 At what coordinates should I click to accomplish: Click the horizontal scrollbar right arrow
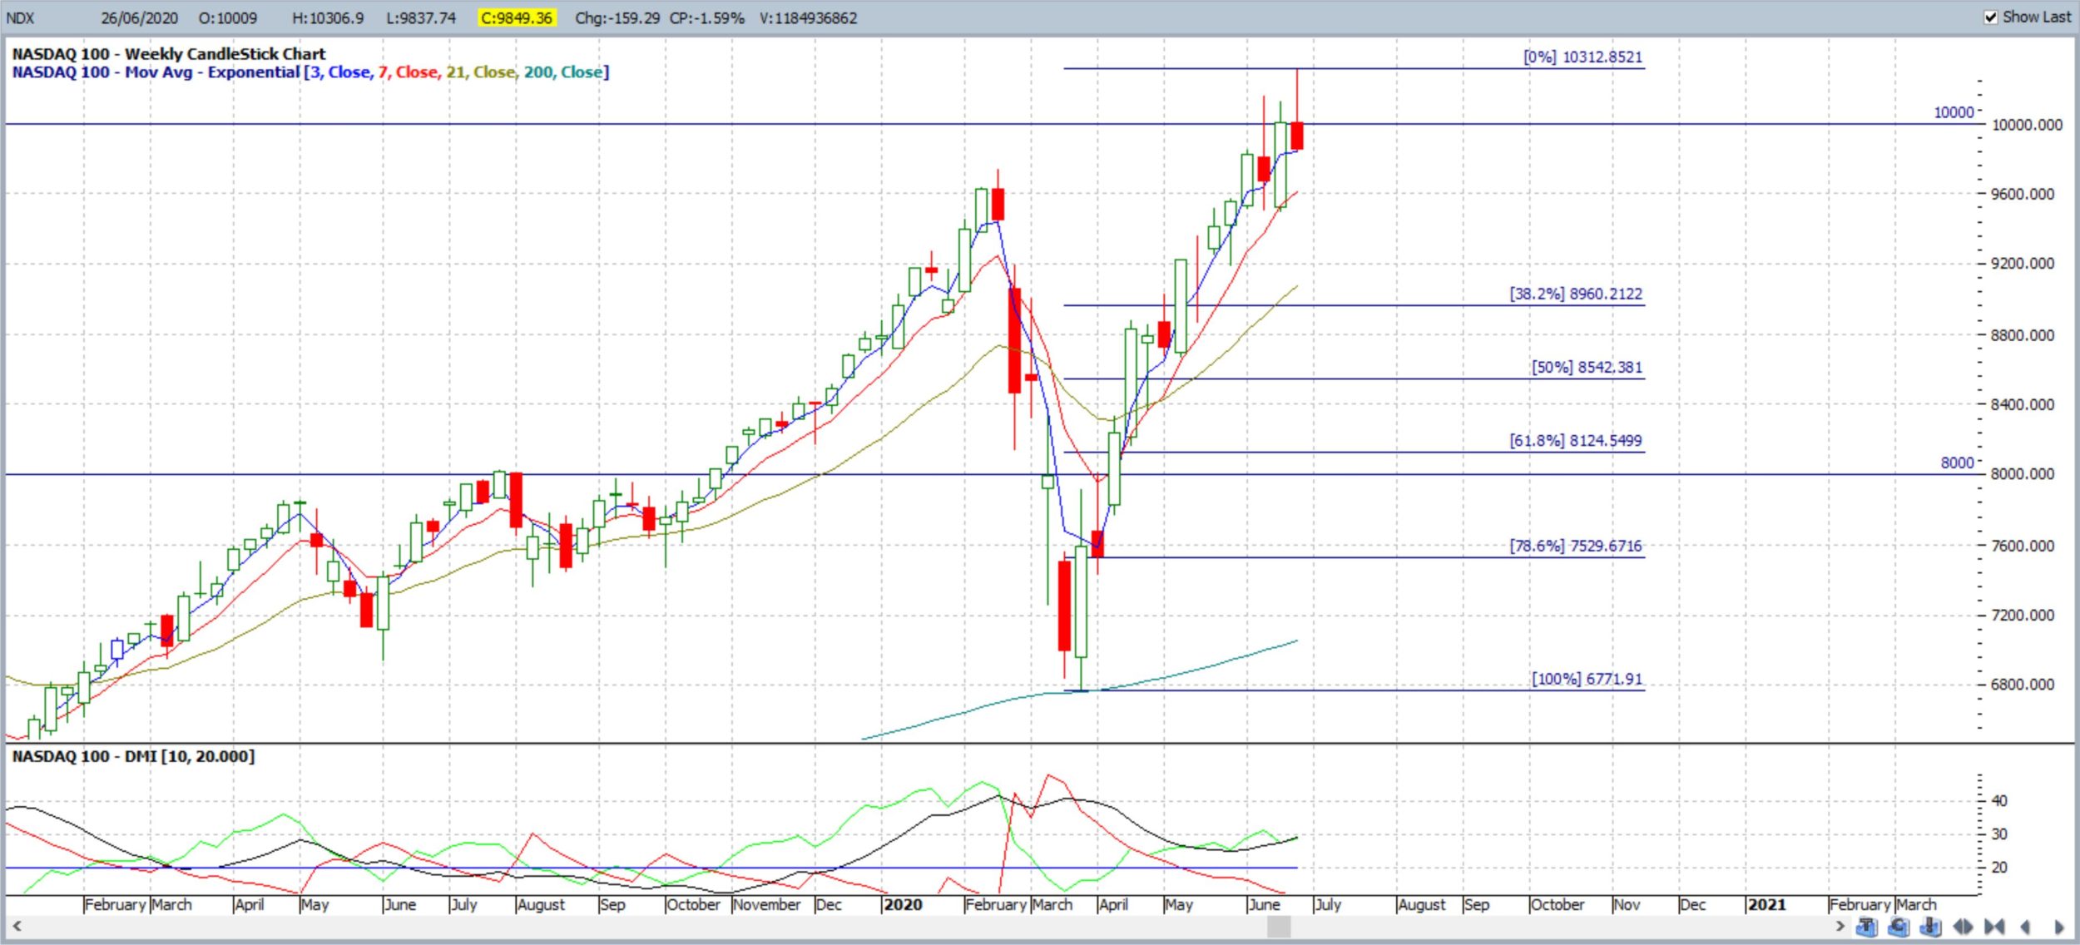click(1840, 926)
